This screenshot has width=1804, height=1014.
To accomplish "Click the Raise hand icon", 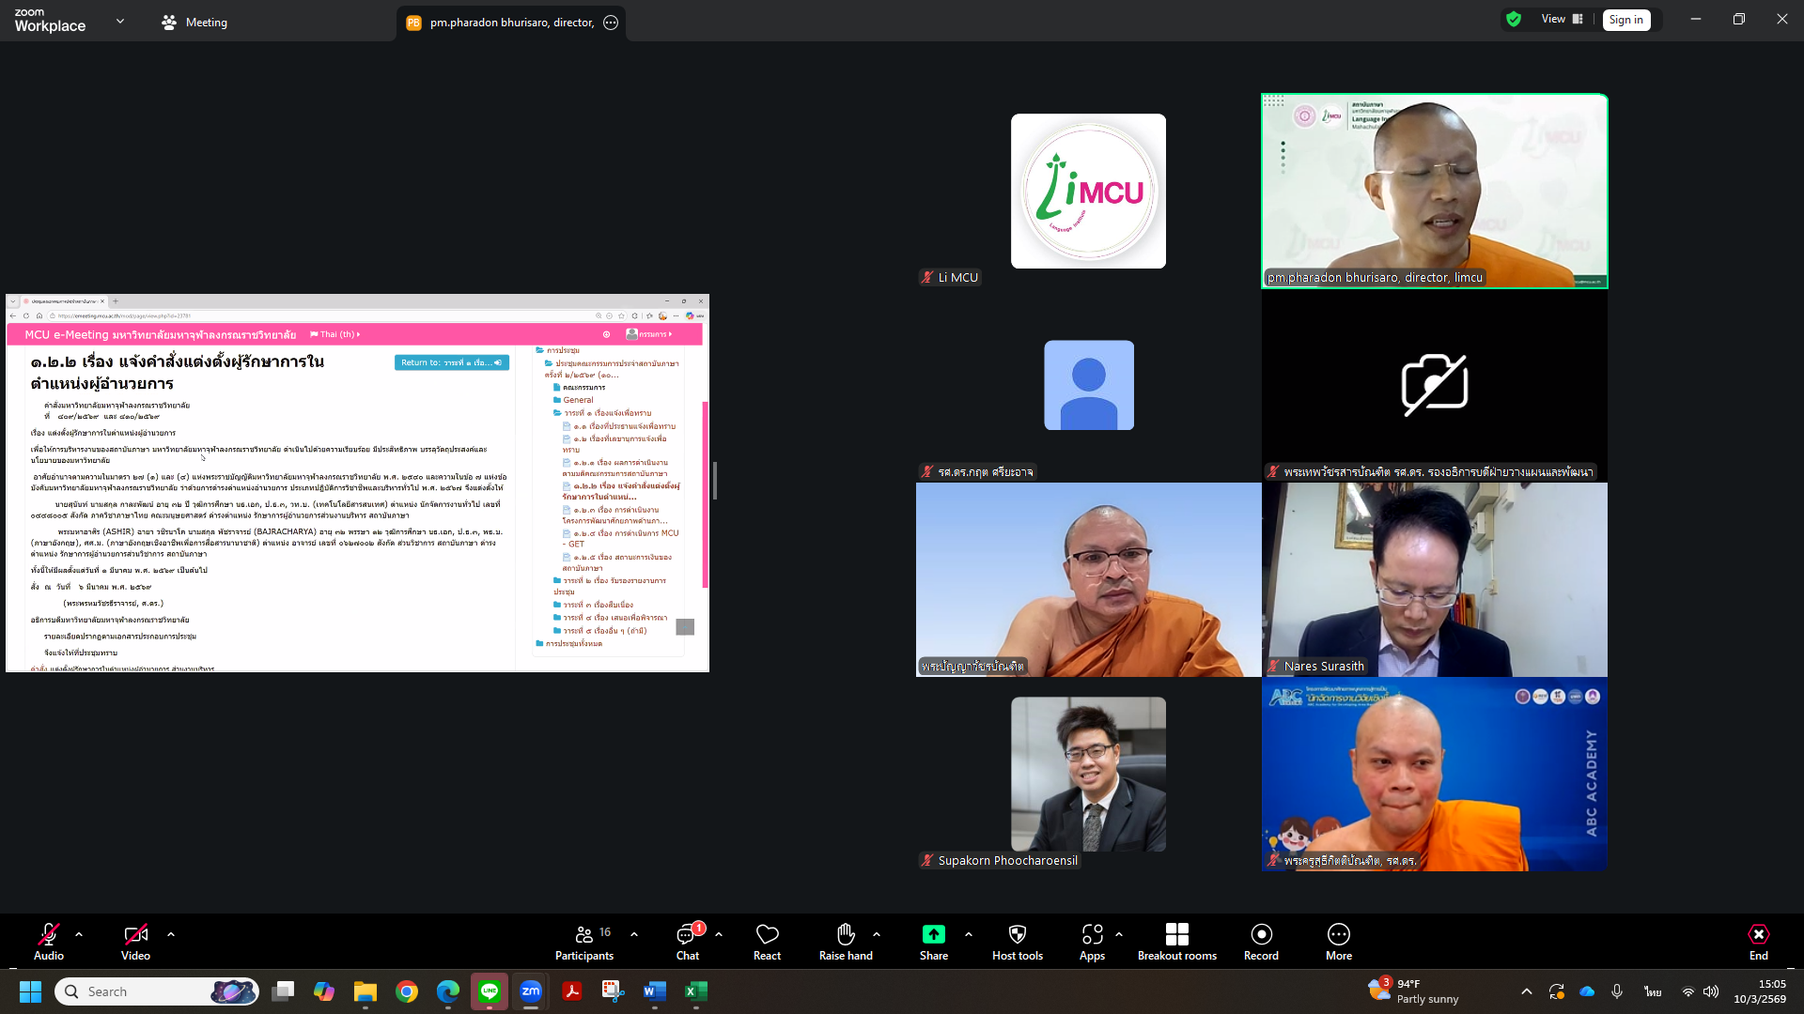I will pos(846,934).
